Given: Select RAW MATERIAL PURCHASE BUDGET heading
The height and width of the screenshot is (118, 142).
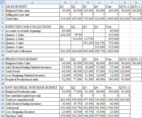Looking at the screenshot, I should [32, 87].
